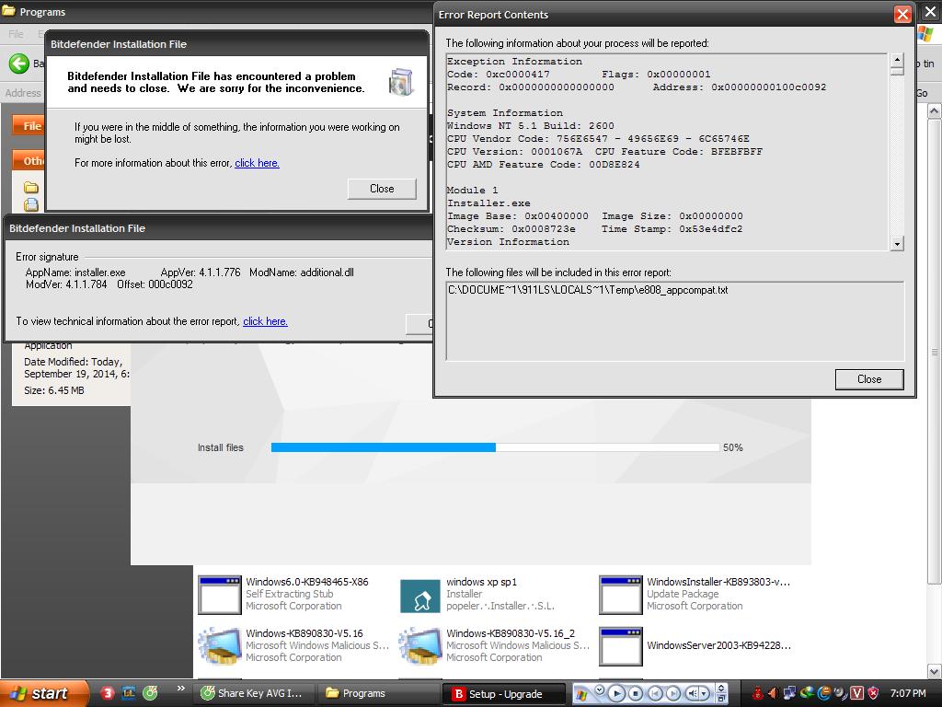Click the 'Exception Information' heading text
This screenshot has height=707, width=942.
click(514, 62)
